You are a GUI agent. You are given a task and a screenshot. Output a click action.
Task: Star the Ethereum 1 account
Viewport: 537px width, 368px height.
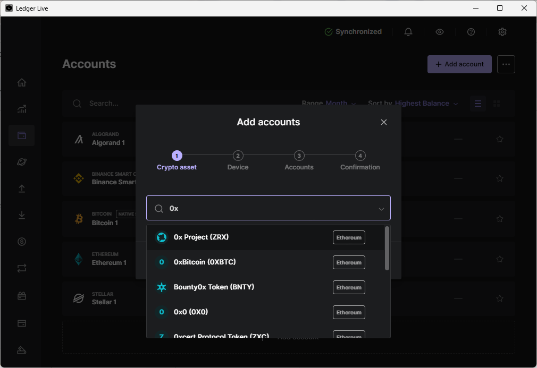coord(500,259)
